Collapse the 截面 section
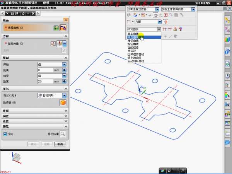The width and height of the screenshot is (232, 174). pyautogui.click(x=66, y=20)
